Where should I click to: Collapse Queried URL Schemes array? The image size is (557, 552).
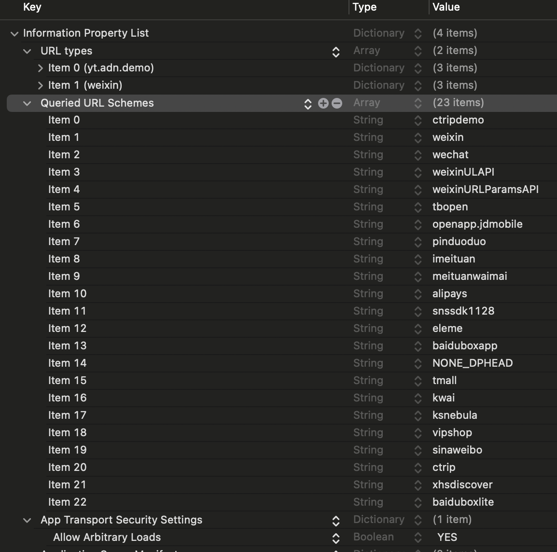pyautogui.click(x=27, y=103)
